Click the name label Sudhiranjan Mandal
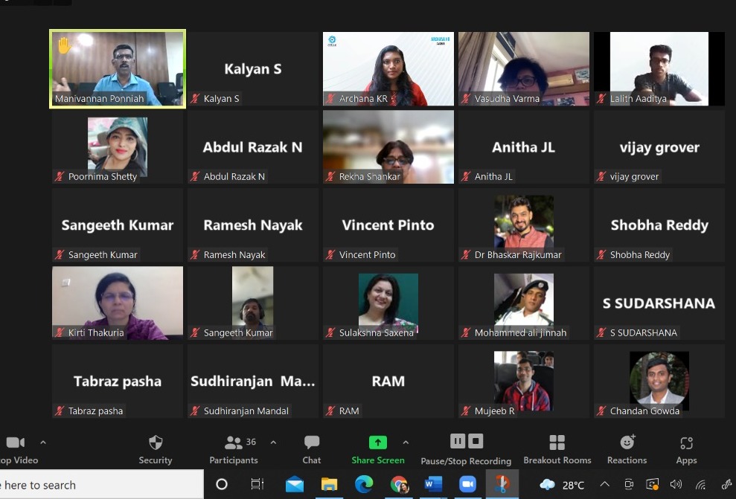This screenshot has width=736, height=499. pos(246,411)
